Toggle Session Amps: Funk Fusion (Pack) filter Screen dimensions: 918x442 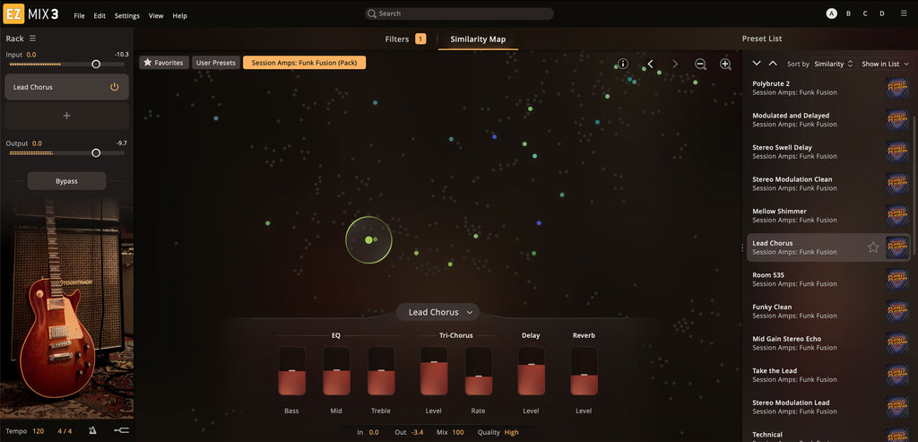(304, 63)
